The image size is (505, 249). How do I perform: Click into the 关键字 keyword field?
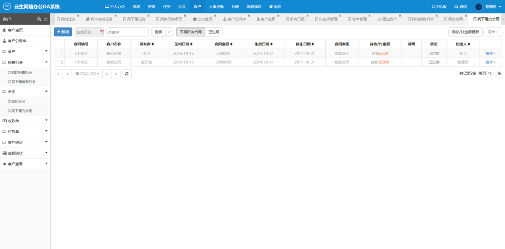pyautogui.click(x=127, y=32)
